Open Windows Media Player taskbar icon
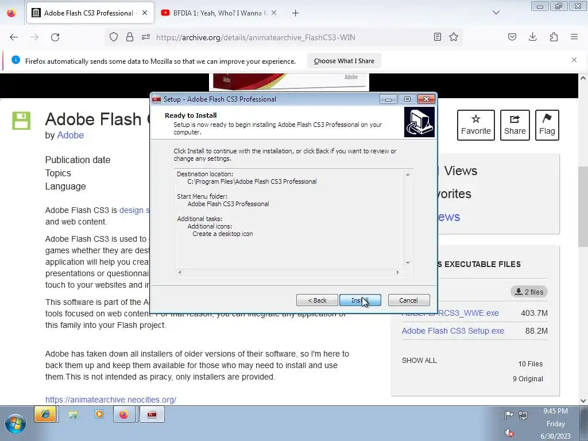The image size is (588, 441). [99, 415]
